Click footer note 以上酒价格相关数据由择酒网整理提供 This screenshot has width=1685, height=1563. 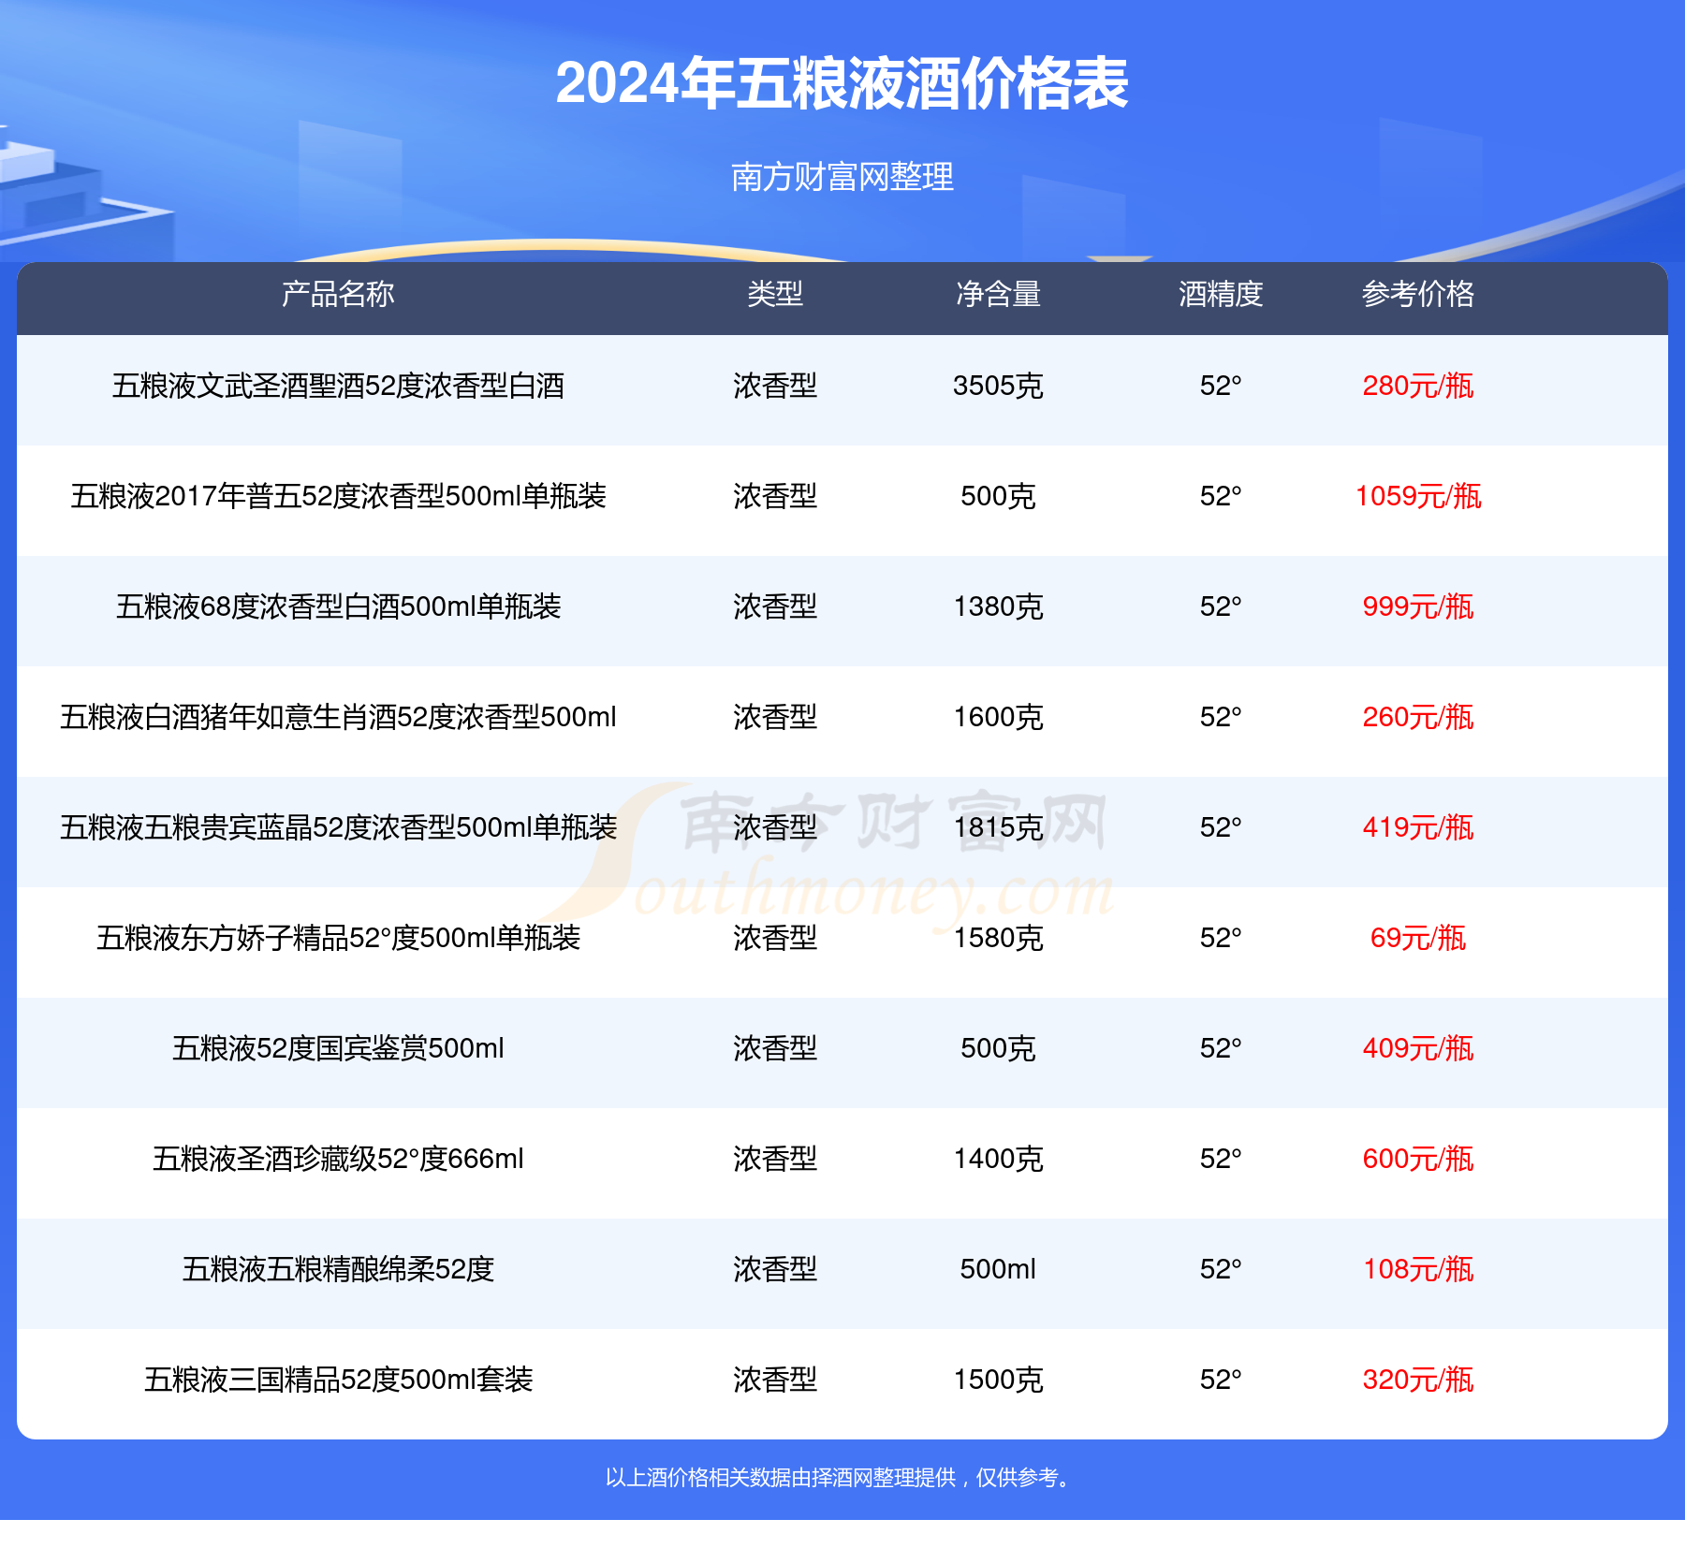780,1478
